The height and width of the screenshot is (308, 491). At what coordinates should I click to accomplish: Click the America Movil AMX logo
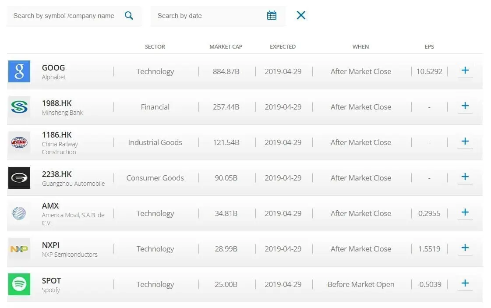[x=19, y=213]
